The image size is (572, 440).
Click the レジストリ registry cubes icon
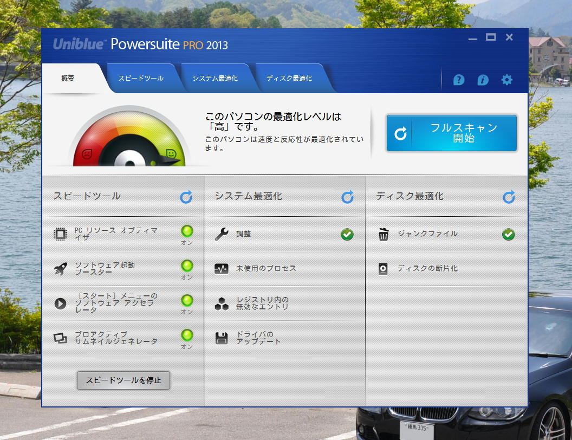tap(222, 303)
